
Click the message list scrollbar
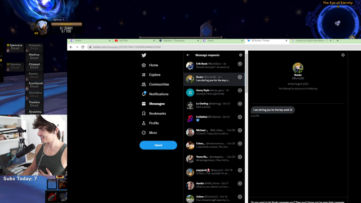246,73
